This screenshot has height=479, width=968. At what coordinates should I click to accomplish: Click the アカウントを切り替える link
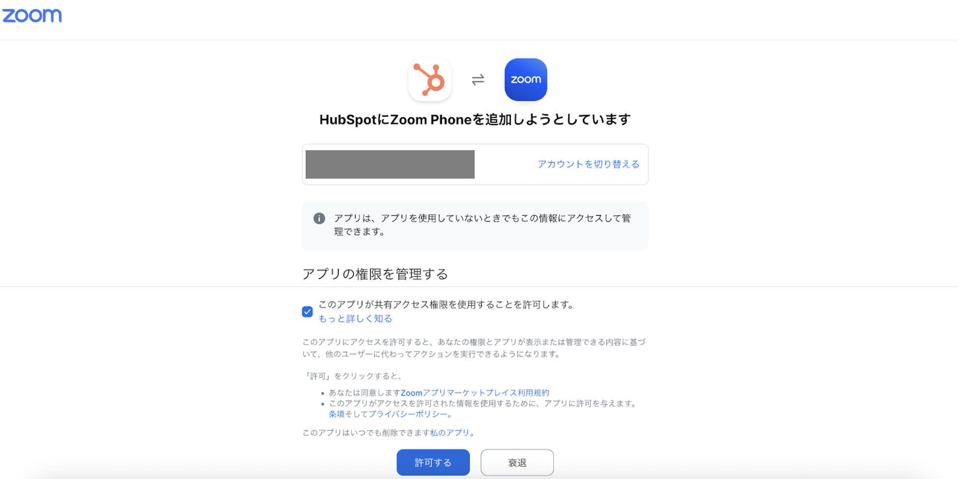588,164
